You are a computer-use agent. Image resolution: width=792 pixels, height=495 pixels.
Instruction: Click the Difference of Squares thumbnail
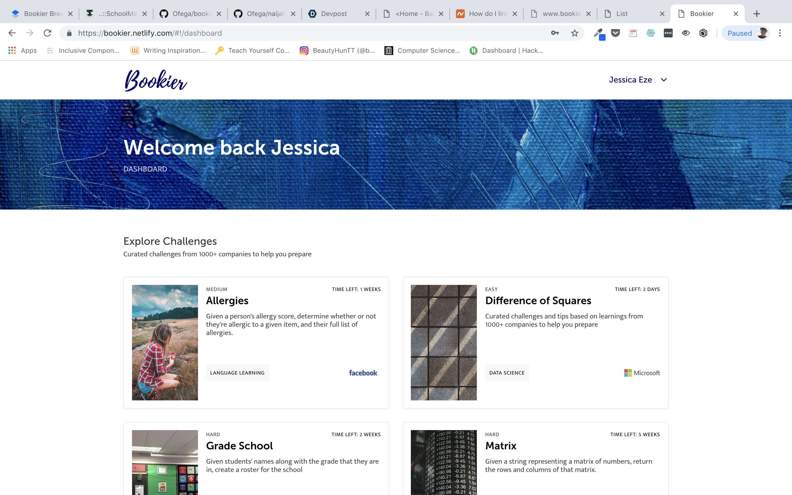(444, 342)
